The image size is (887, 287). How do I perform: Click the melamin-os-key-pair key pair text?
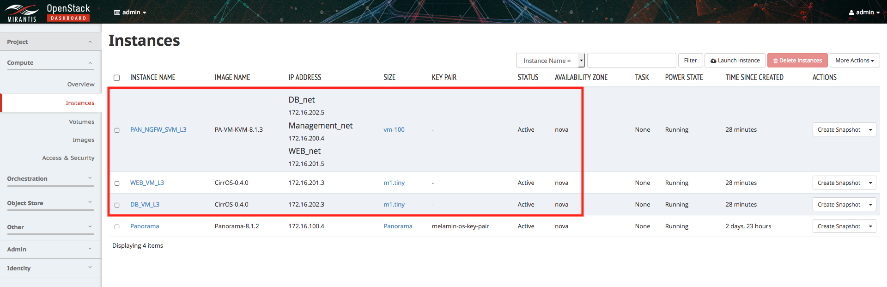coord(460,226)
